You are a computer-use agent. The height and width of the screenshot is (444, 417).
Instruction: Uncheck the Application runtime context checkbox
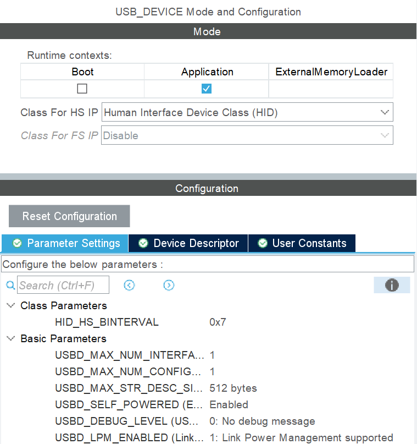207,89
